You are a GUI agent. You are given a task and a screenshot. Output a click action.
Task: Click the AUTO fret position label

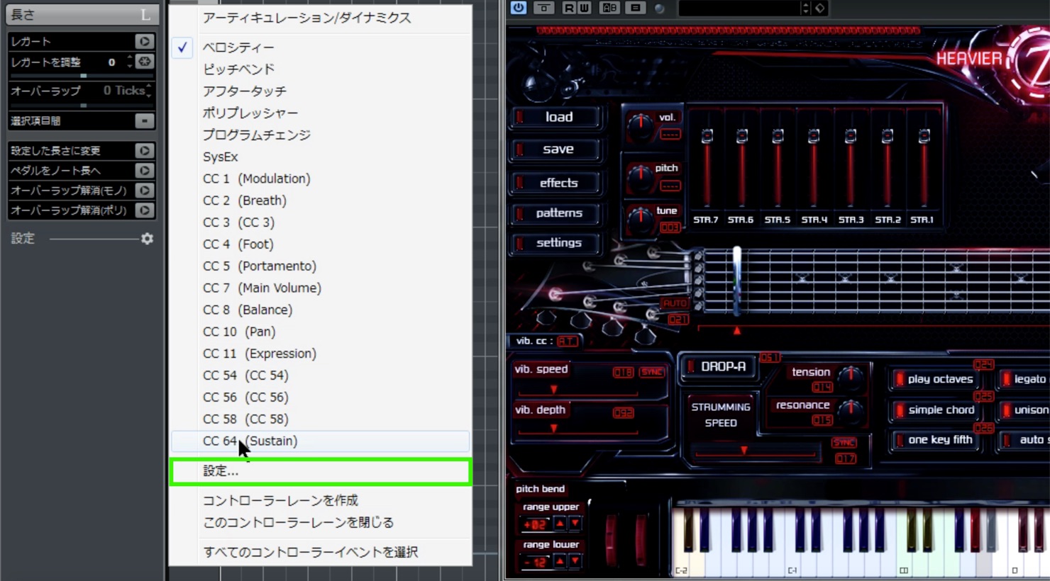(675, 303)
